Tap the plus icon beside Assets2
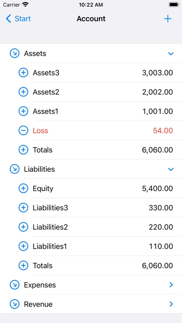 [23, 92]
